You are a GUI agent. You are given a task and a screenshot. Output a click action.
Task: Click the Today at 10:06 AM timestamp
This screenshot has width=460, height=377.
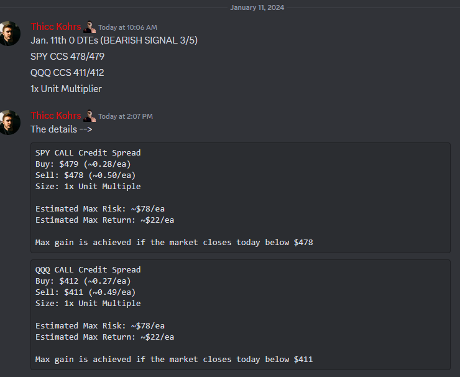127,27
